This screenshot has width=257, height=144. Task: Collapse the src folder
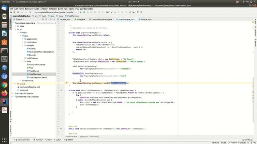point(16,29)
